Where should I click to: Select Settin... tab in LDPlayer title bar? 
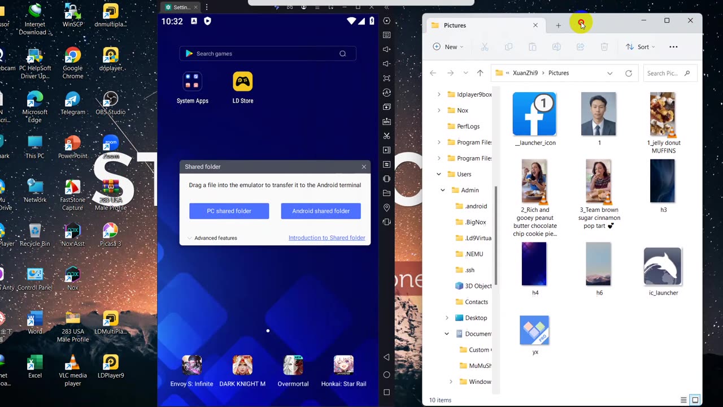coord(181,7)
